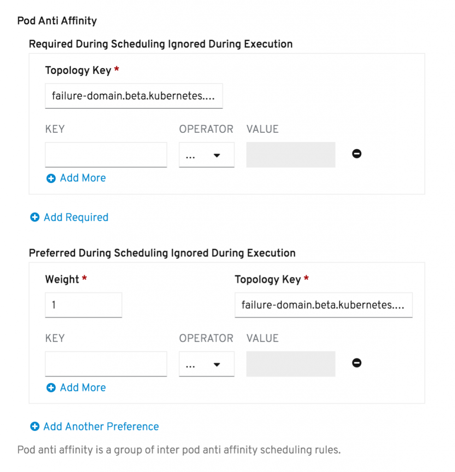455x472 pixels.
Task: Click the KEY input in the Preferred section
Action: coord(106,364)
